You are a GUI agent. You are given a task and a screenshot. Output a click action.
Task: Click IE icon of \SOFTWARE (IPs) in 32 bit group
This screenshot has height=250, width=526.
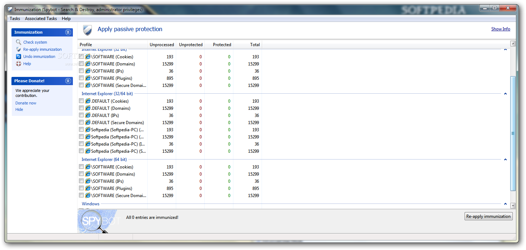[x=88, y=71]
